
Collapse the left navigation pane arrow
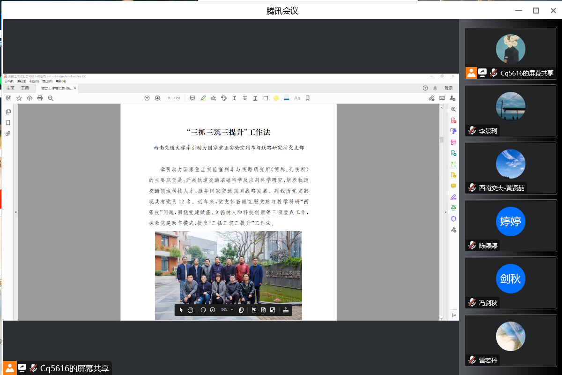pyautogui.click(x=16, y=212)
